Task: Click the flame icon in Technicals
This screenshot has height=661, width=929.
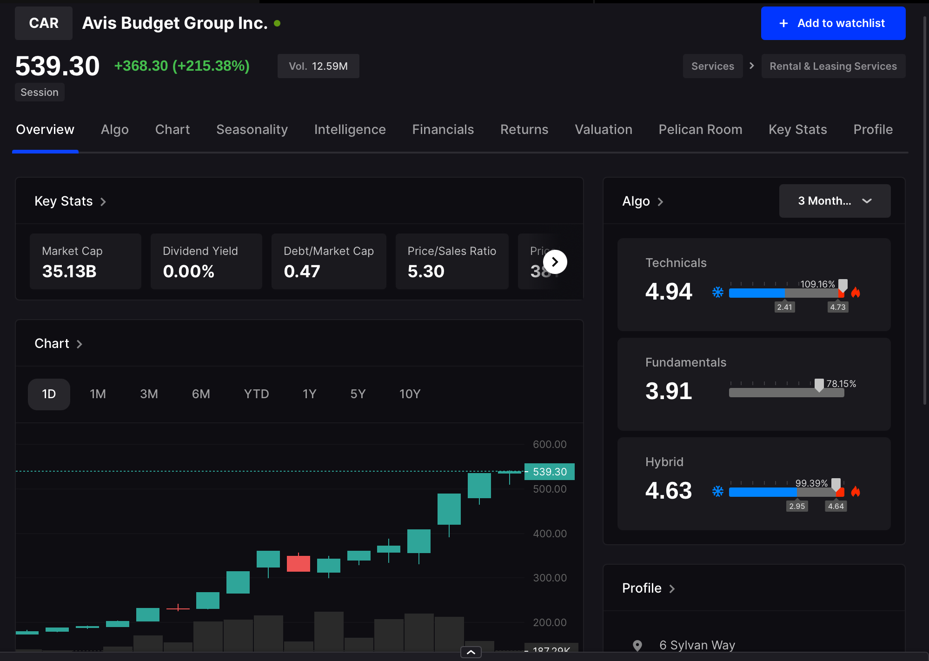Action: tap(856, 292)
